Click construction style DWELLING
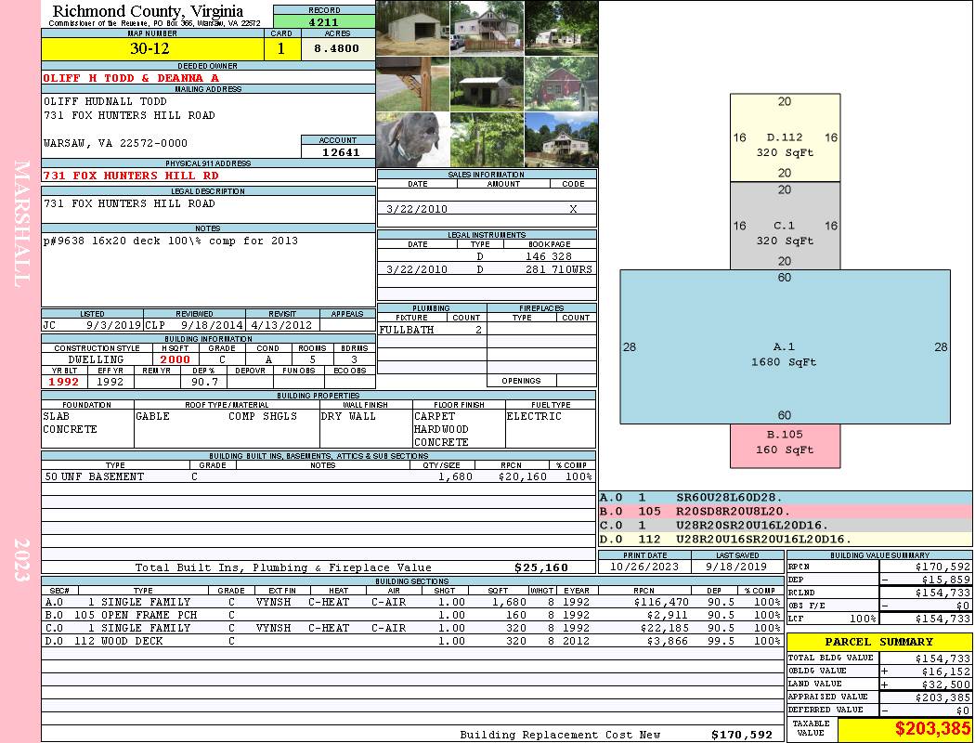The image size is (975, 743). tap(97, 359)
